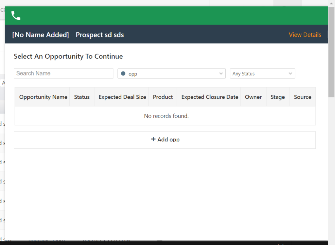Click the Select An Opportunity To Continue heading
The image size is (335, 245).
68,56
